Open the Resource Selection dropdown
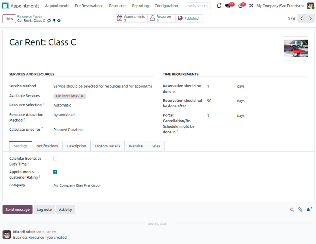This screenshot has width=316, height=244. pyautogui.click(x=102, y=105)
